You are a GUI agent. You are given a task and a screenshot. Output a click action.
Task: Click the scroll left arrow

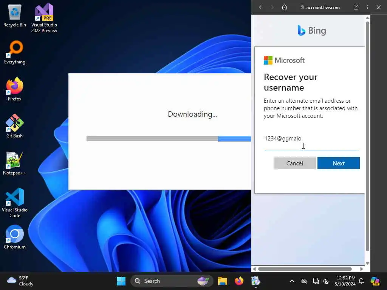[254, 269]
